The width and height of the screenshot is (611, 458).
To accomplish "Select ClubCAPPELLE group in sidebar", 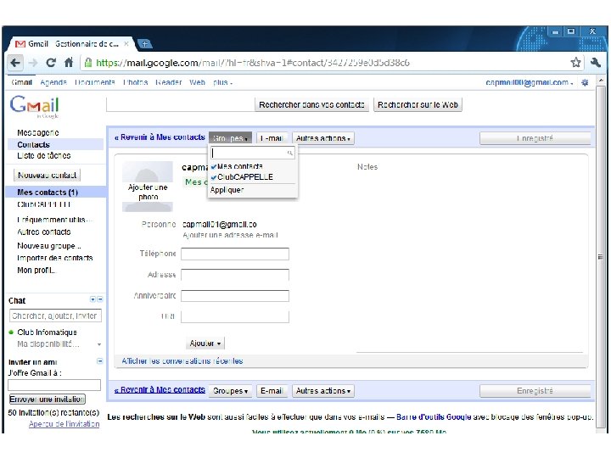I will pyautogui.click(x=44, y=204).
